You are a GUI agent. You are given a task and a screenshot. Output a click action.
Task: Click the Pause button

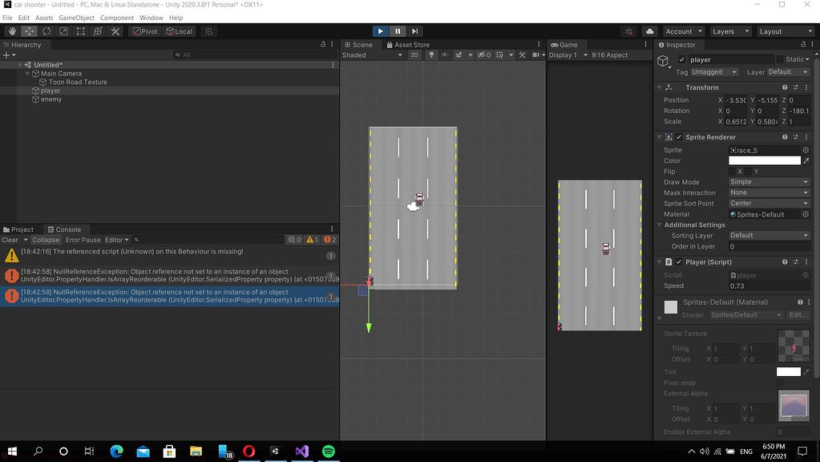[398, 31]
